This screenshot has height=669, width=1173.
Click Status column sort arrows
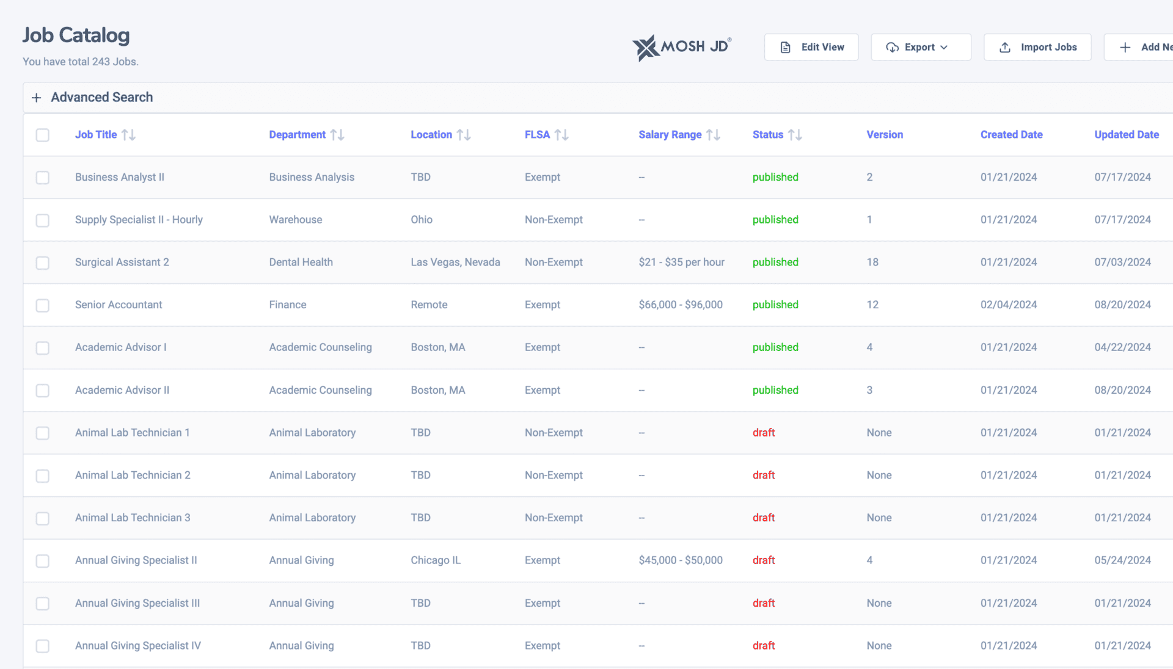coord(795,135)
